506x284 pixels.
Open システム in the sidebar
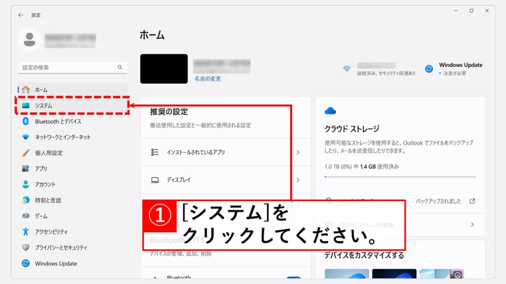tap(73, 106)
